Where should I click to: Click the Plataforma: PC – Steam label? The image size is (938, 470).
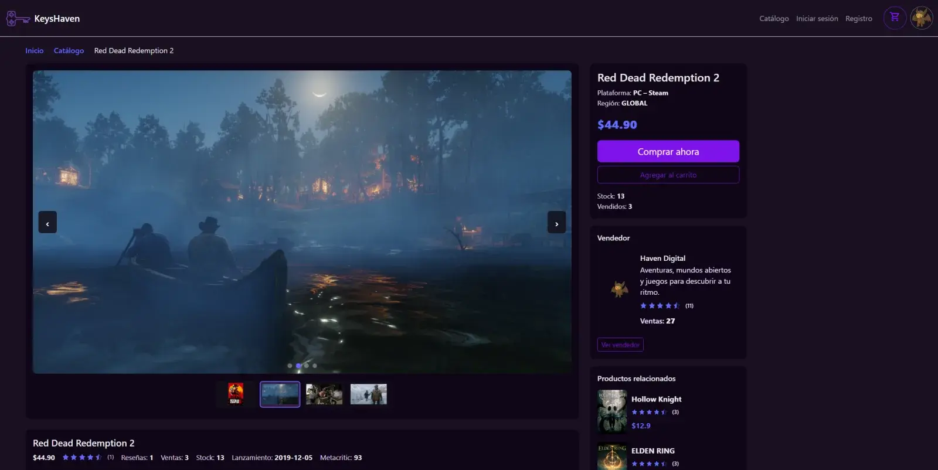pyautogui.click(x=633, y=93)
